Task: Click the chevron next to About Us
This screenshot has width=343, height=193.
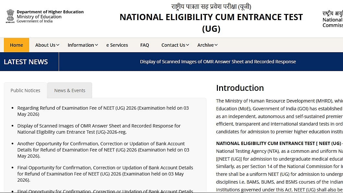Action: pos(58,45)
